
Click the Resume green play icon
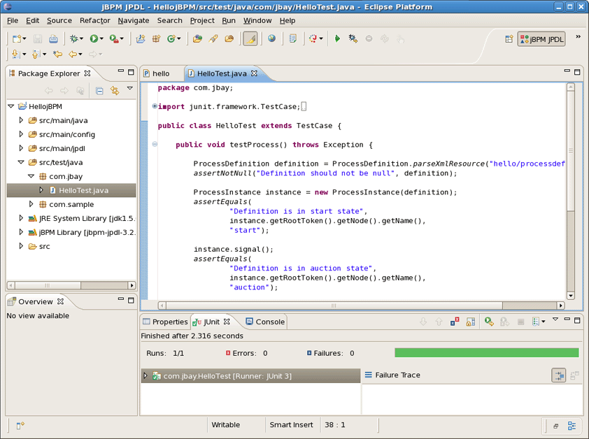click(337, 39)
